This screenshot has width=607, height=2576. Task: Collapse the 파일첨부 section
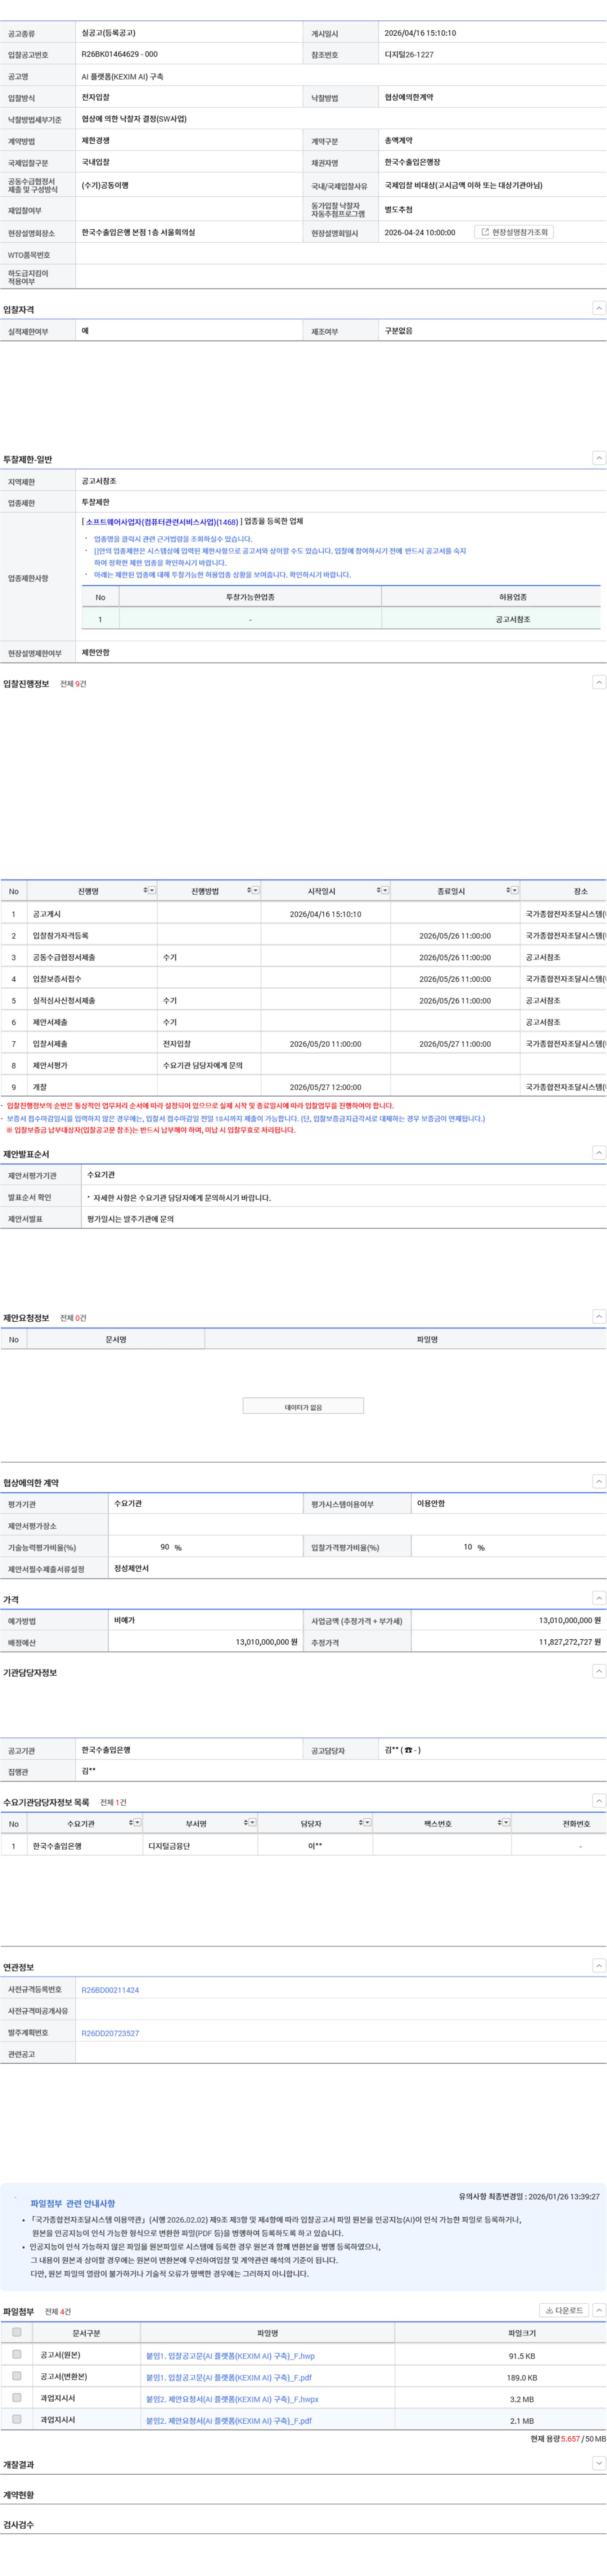click(x=599, y=2310)
